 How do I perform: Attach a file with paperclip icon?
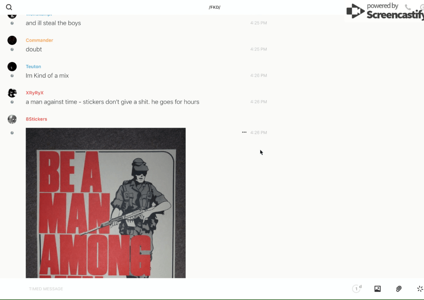tap(399, 289)
